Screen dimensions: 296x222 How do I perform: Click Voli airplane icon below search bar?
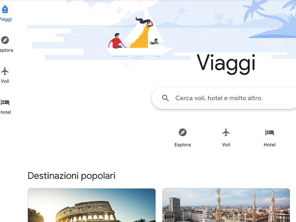click(x=226, y=132)
